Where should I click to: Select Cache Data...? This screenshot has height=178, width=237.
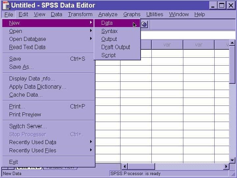tap(48, 95)
